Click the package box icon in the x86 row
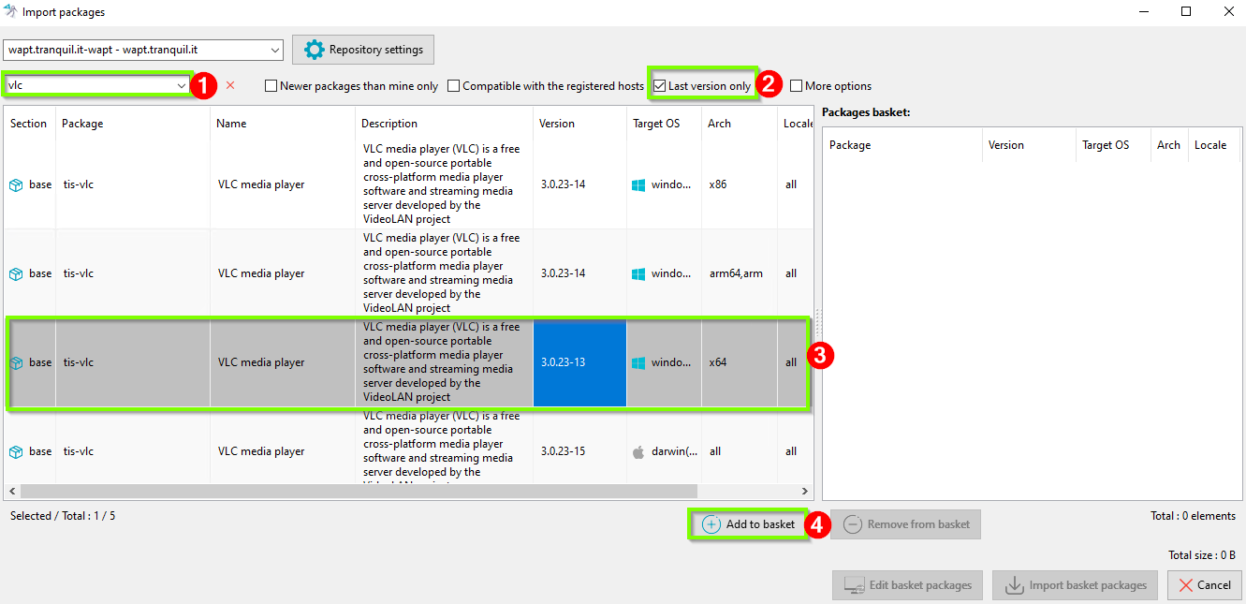The width and height of the screenshot is (1246, 604). pos(16,184)
